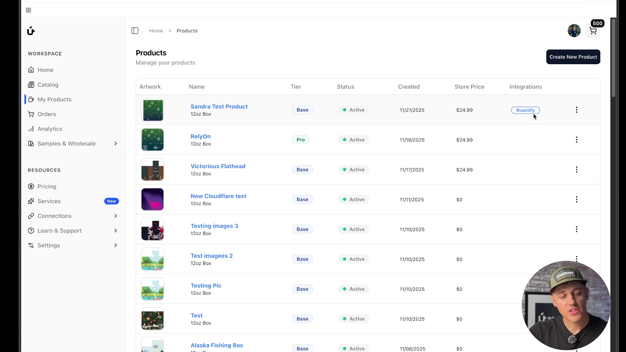This screenshot has width=626, height=352.
Task: Open Orders page from sidebar
Action: (x=47, y=114)
